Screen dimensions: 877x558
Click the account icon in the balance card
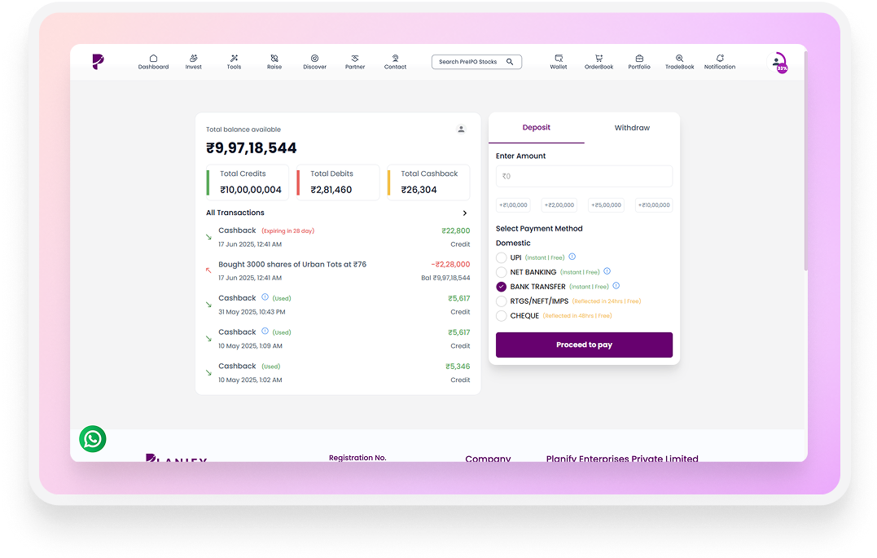462,130
